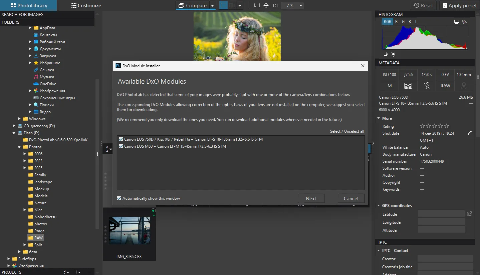Open the 7 % zoom dropdown
Viewport: 480px width, 275px height.
[301, 5]
